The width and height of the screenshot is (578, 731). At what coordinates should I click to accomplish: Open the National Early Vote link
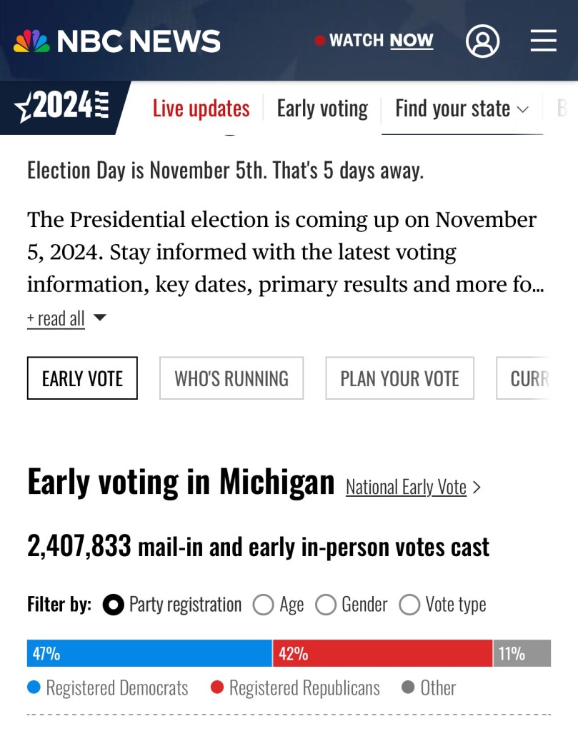pos(406,488)
